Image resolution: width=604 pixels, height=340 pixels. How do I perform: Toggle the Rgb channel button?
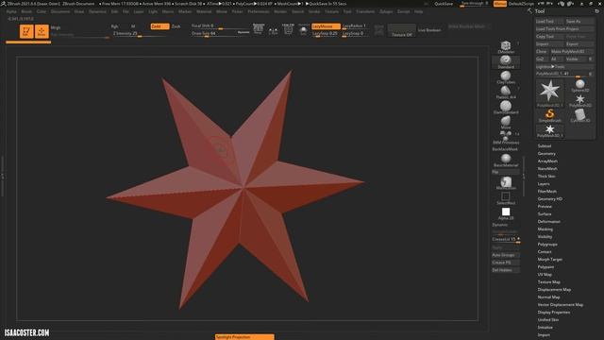click(115, 26)
